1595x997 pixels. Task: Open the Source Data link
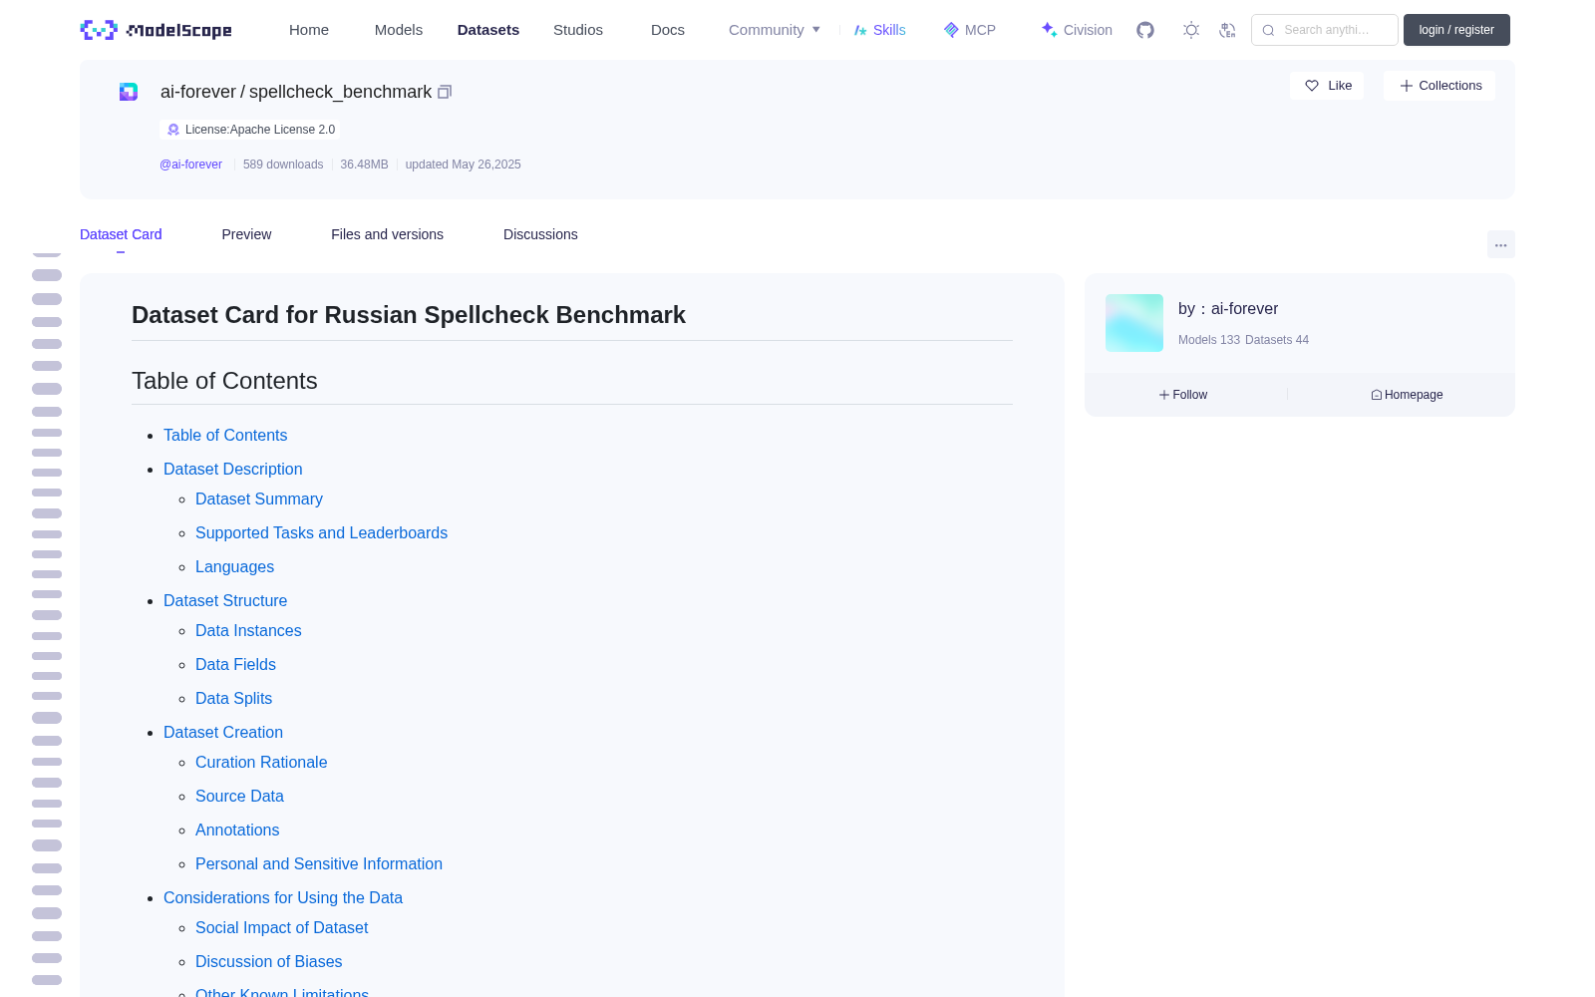(239, 796)
